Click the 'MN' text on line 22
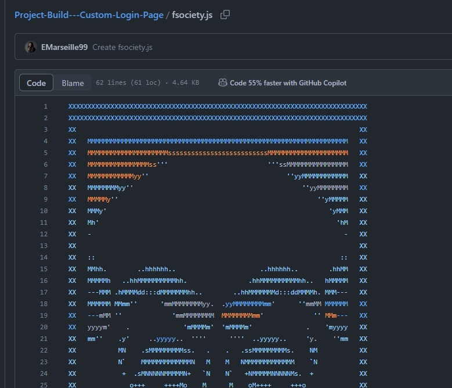 coord(122,350)
